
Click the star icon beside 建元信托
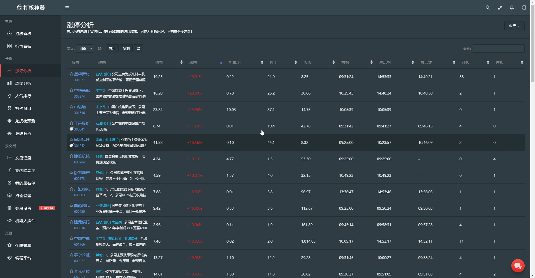(x=71, y=222)
